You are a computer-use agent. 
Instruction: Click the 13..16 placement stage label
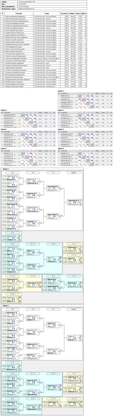(12, 276)
